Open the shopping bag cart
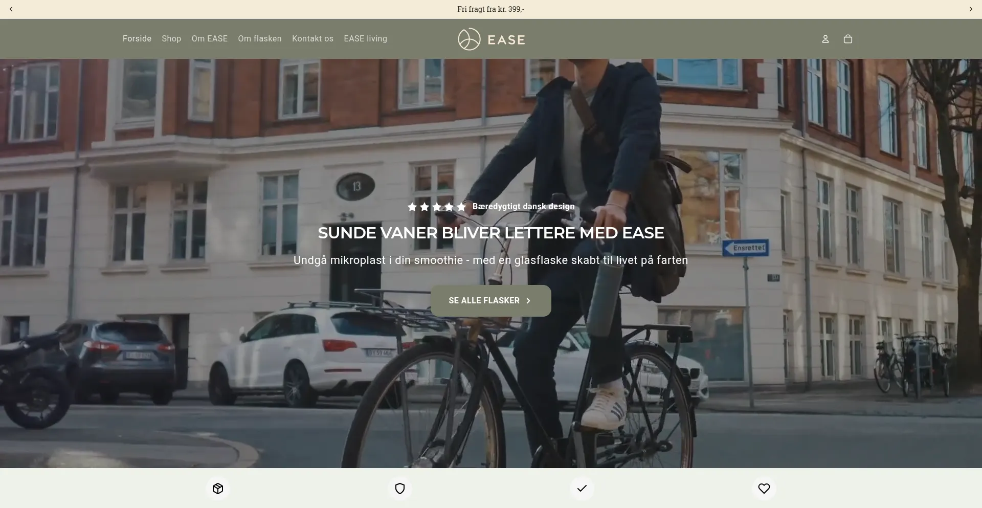The image size is (982, 508). [847, 39]
